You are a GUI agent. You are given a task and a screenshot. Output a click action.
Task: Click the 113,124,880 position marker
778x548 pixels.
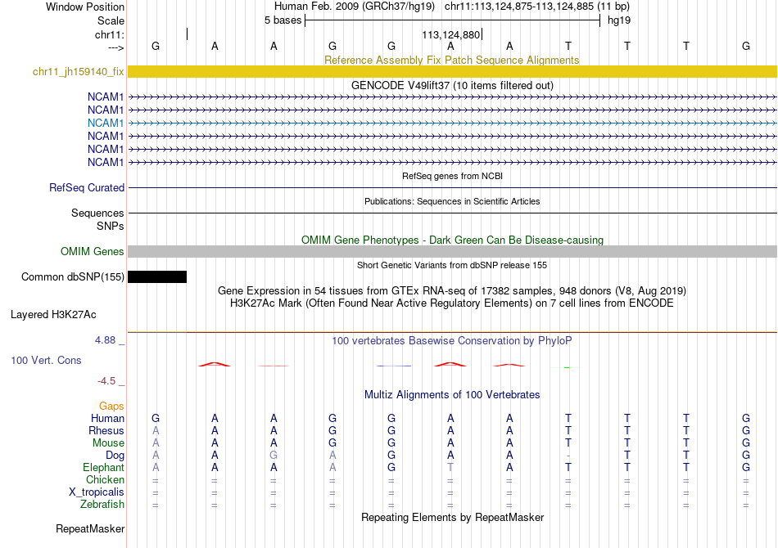(451, 34)
